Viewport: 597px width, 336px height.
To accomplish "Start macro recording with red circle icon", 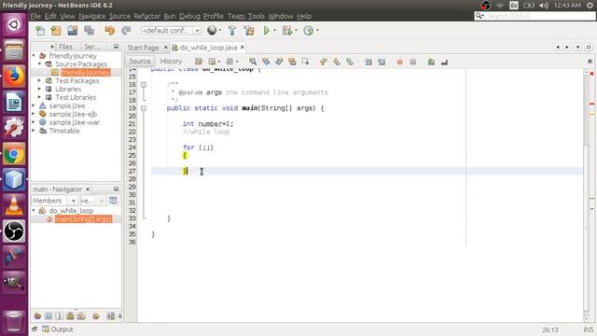I will pyautogui.click(x=400, y=62).
